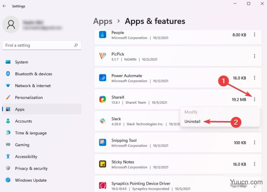The height and width of the screenshot is (192, 267).
Task: Click the Sticky Notes app name
Action: [122, 162]
